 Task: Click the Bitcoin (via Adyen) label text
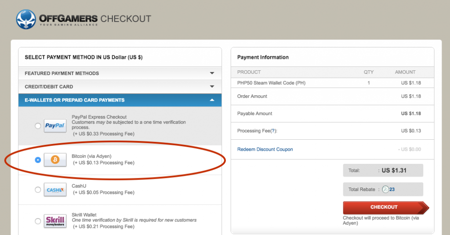pyautogui.click(x=91, y=156)
